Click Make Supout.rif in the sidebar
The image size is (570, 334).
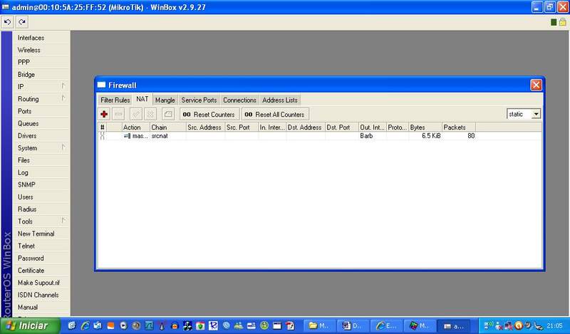click(41, 283)
